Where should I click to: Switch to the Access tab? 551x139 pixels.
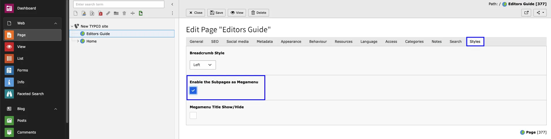click(391, 42)
